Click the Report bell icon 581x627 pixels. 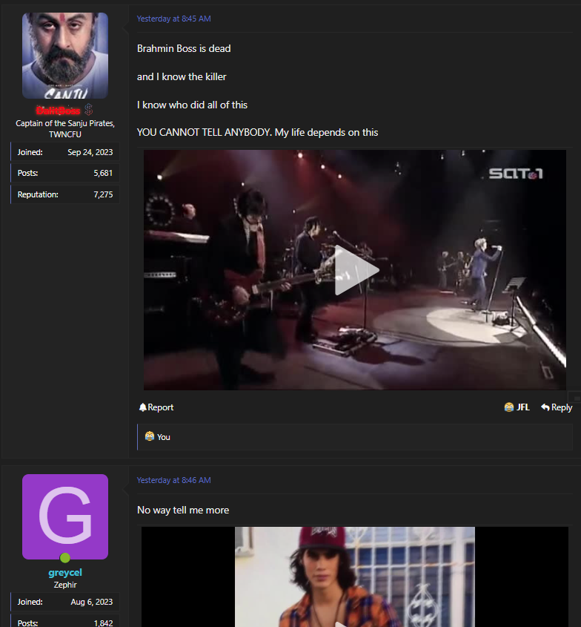click(142, 407)
